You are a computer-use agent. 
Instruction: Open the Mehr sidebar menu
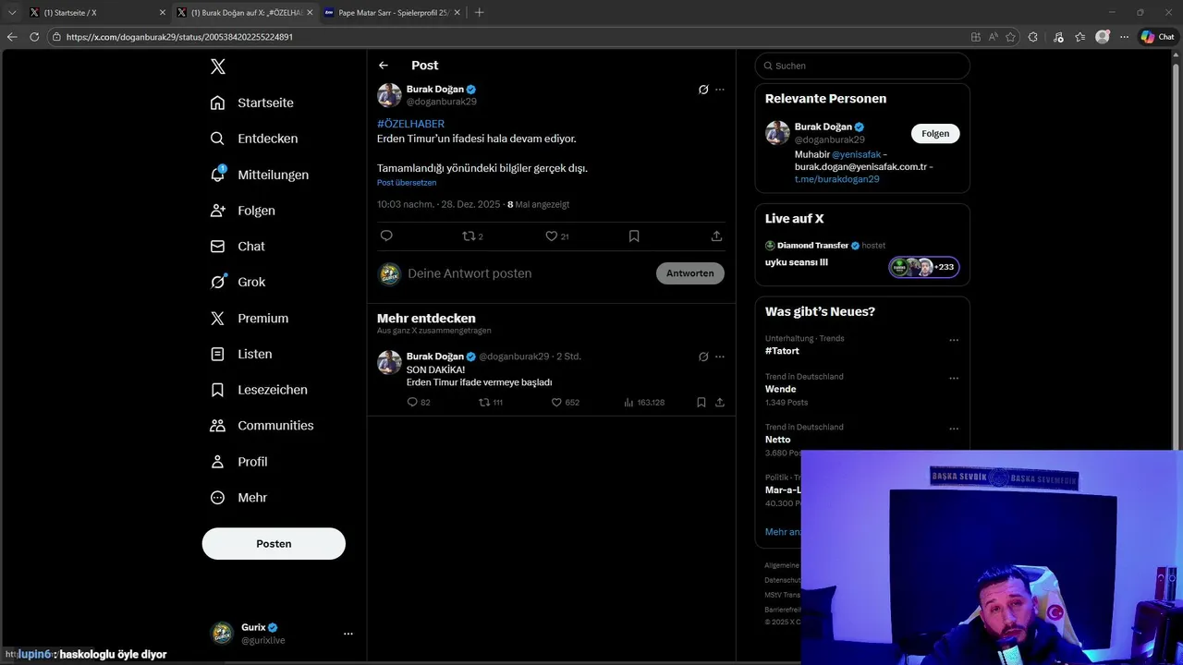tap(238, 498)
